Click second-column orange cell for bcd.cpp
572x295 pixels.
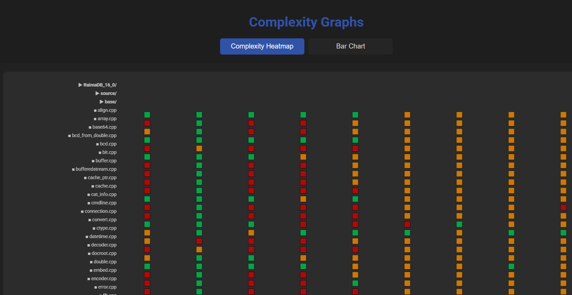199,149
